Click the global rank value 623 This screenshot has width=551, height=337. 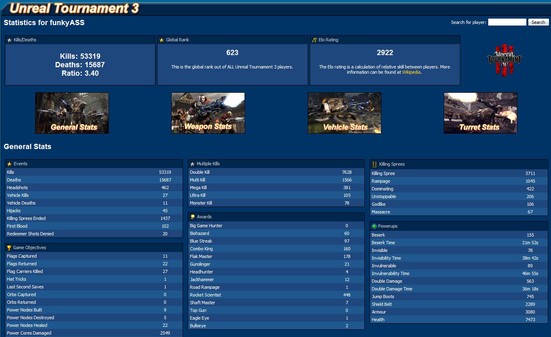click(x=232, y=53)
